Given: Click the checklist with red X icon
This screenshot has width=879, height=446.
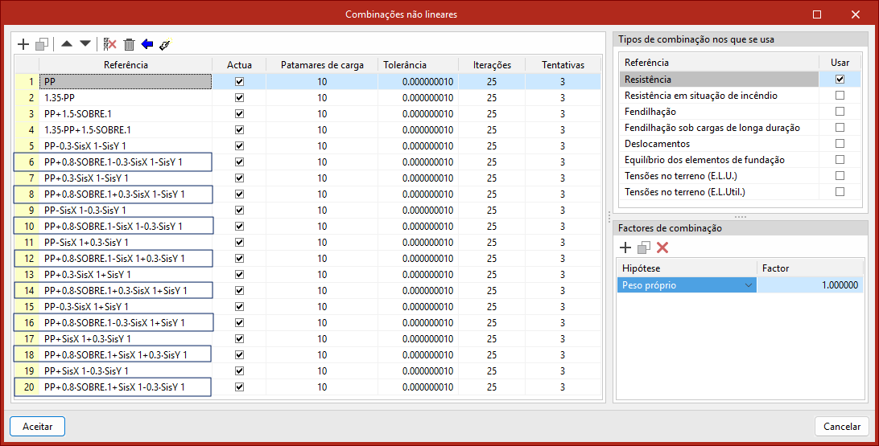Looking at the screenshot, I should pos(110,44).
